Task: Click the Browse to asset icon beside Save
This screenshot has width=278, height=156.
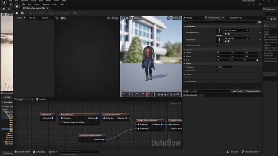Action: (x=23, y=13)
